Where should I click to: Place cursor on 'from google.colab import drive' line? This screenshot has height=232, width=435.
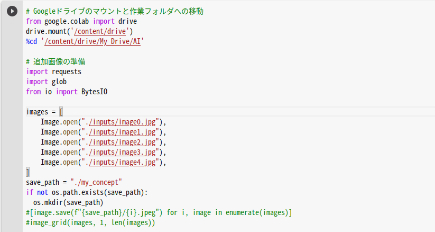coord(81,21)
